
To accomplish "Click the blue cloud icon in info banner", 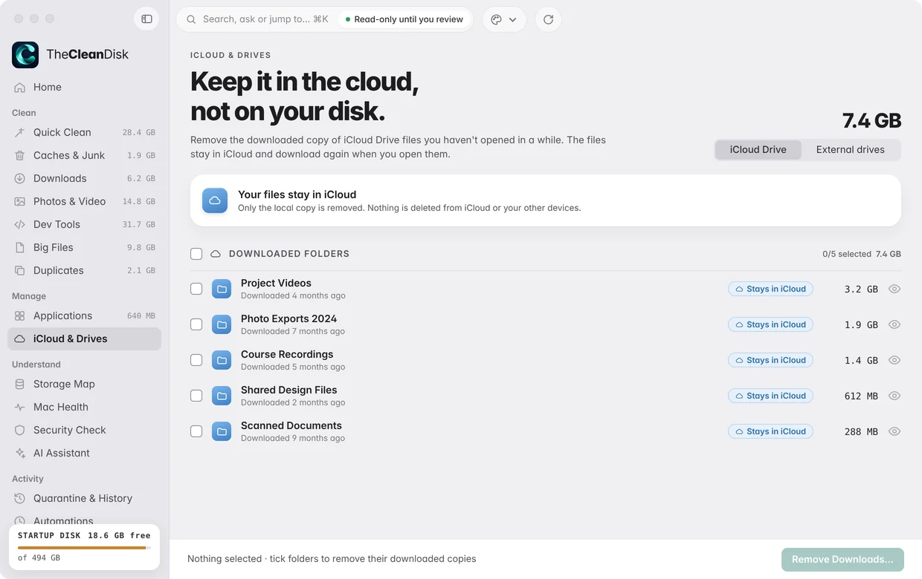I will (215, 200).
